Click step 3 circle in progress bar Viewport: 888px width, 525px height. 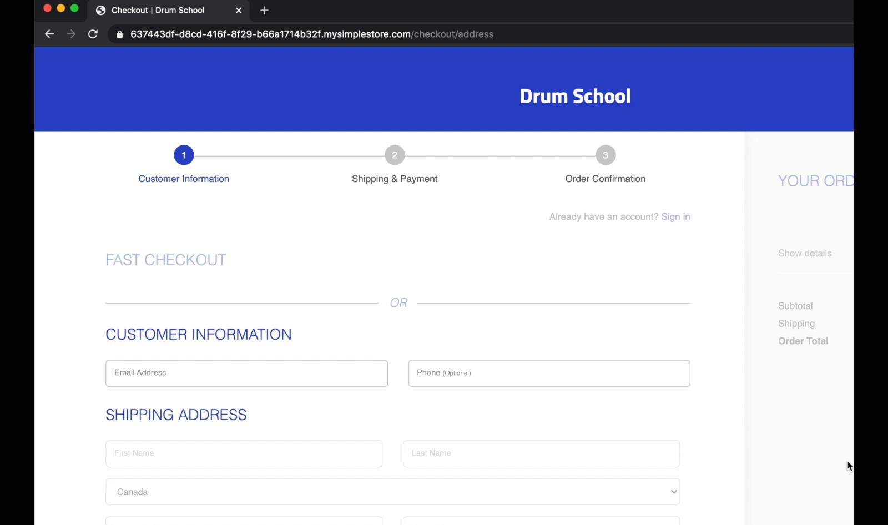click(x=606, y=155)
